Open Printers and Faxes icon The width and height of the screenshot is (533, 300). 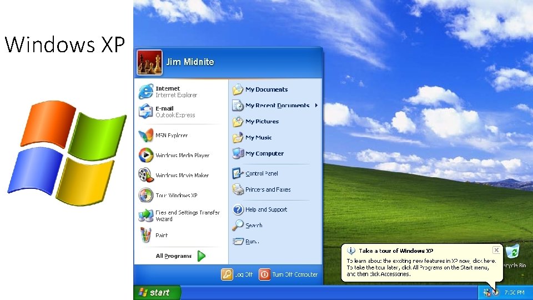pos(238,189)
